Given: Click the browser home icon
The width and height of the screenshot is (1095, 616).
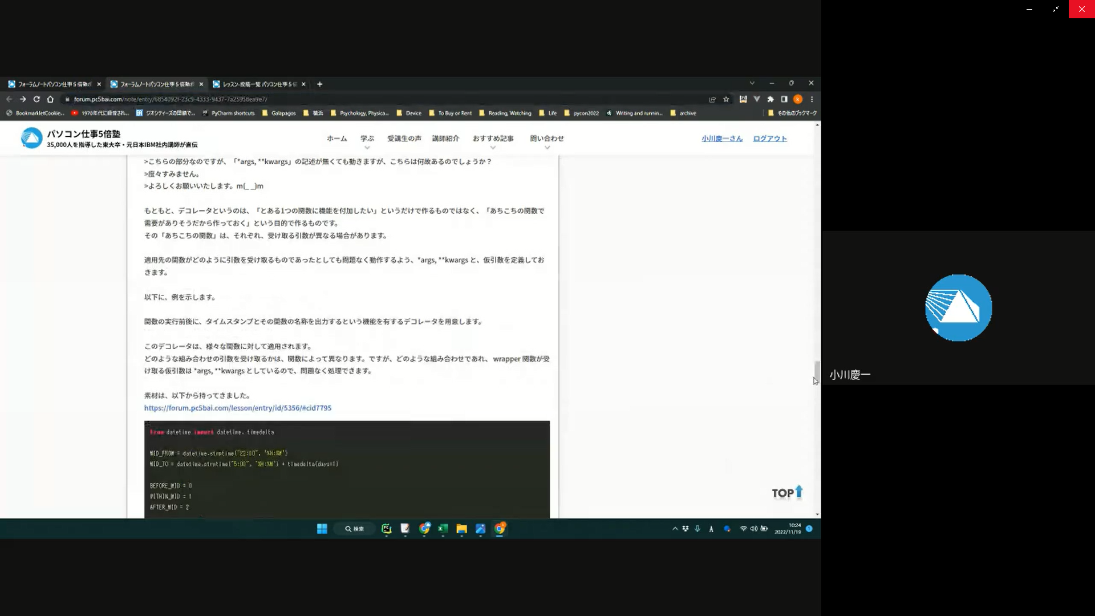Looking at the screenshot, I should pyautogui.click(x=50, y=99).
